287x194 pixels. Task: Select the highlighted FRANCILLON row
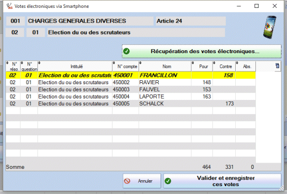point(131,75)
